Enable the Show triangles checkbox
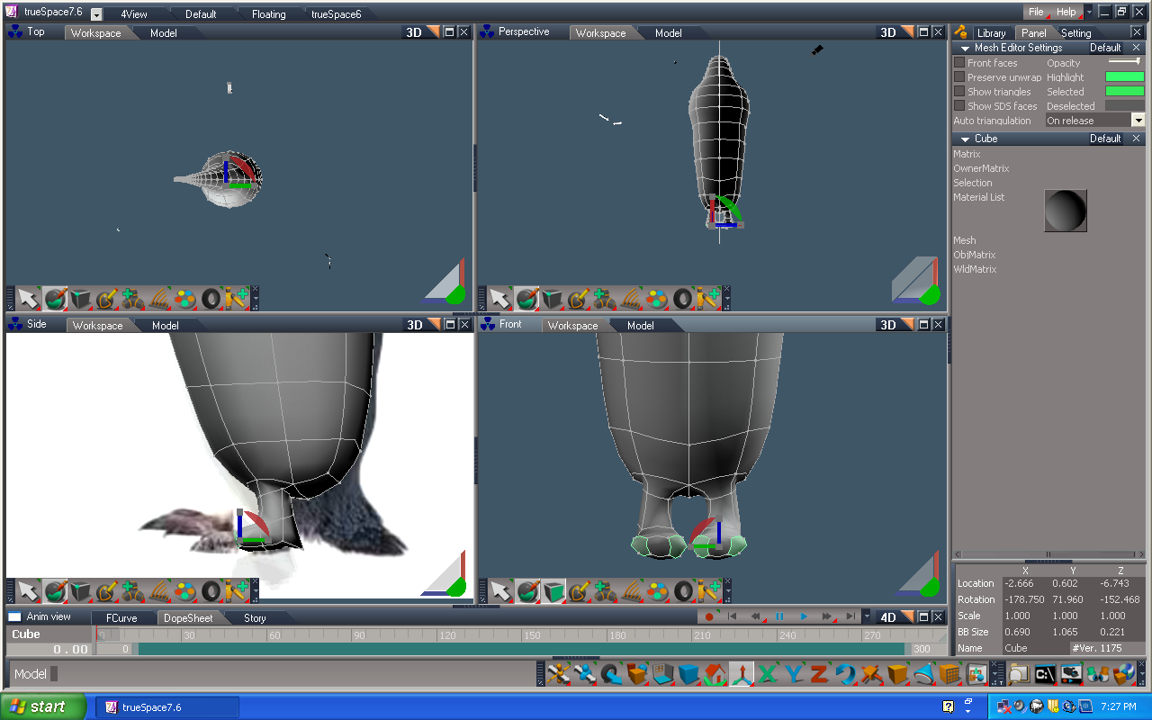Screen dimensions: 1152x720 click(x=958, y=91)
